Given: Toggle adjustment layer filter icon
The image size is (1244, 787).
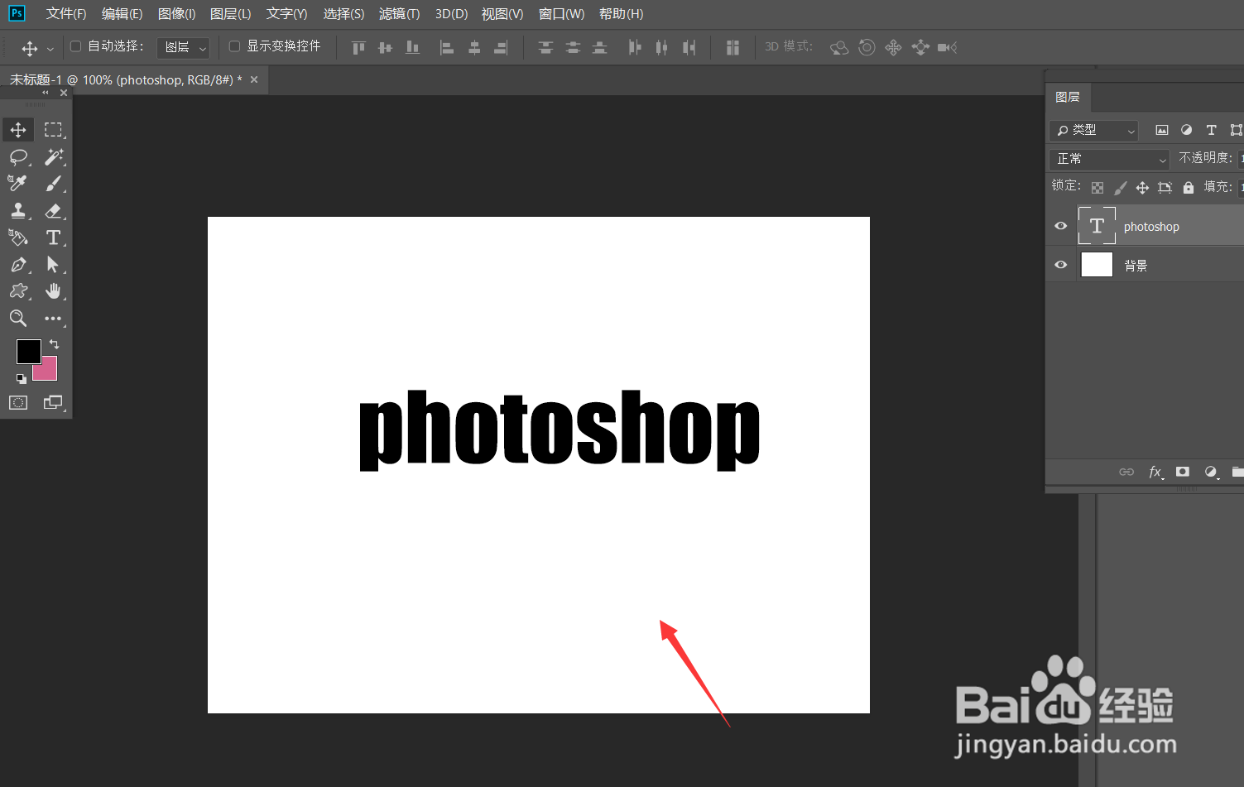Looking at the screenshot, I should coord(1186,130).
